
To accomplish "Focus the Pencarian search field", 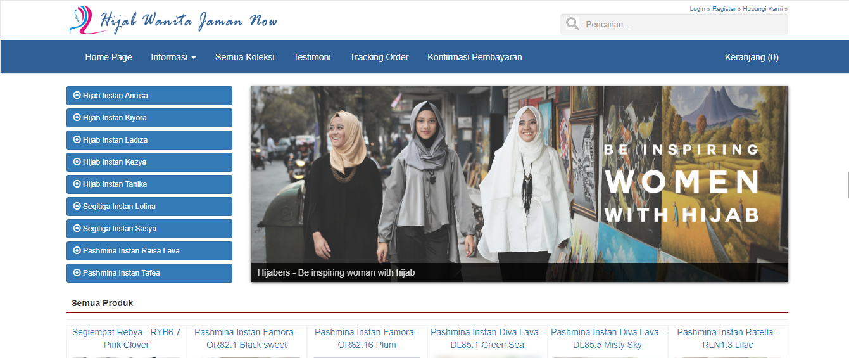I will [x=674, y=24].
